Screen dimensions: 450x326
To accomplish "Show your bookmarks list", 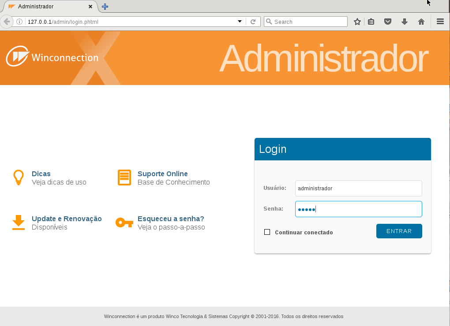I will pos(371,22).
